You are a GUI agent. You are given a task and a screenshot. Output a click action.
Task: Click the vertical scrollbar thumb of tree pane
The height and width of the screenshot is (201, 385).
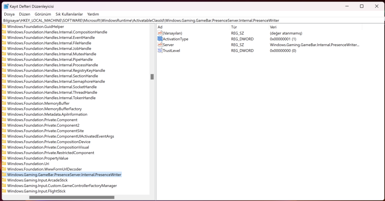point(152,77)
